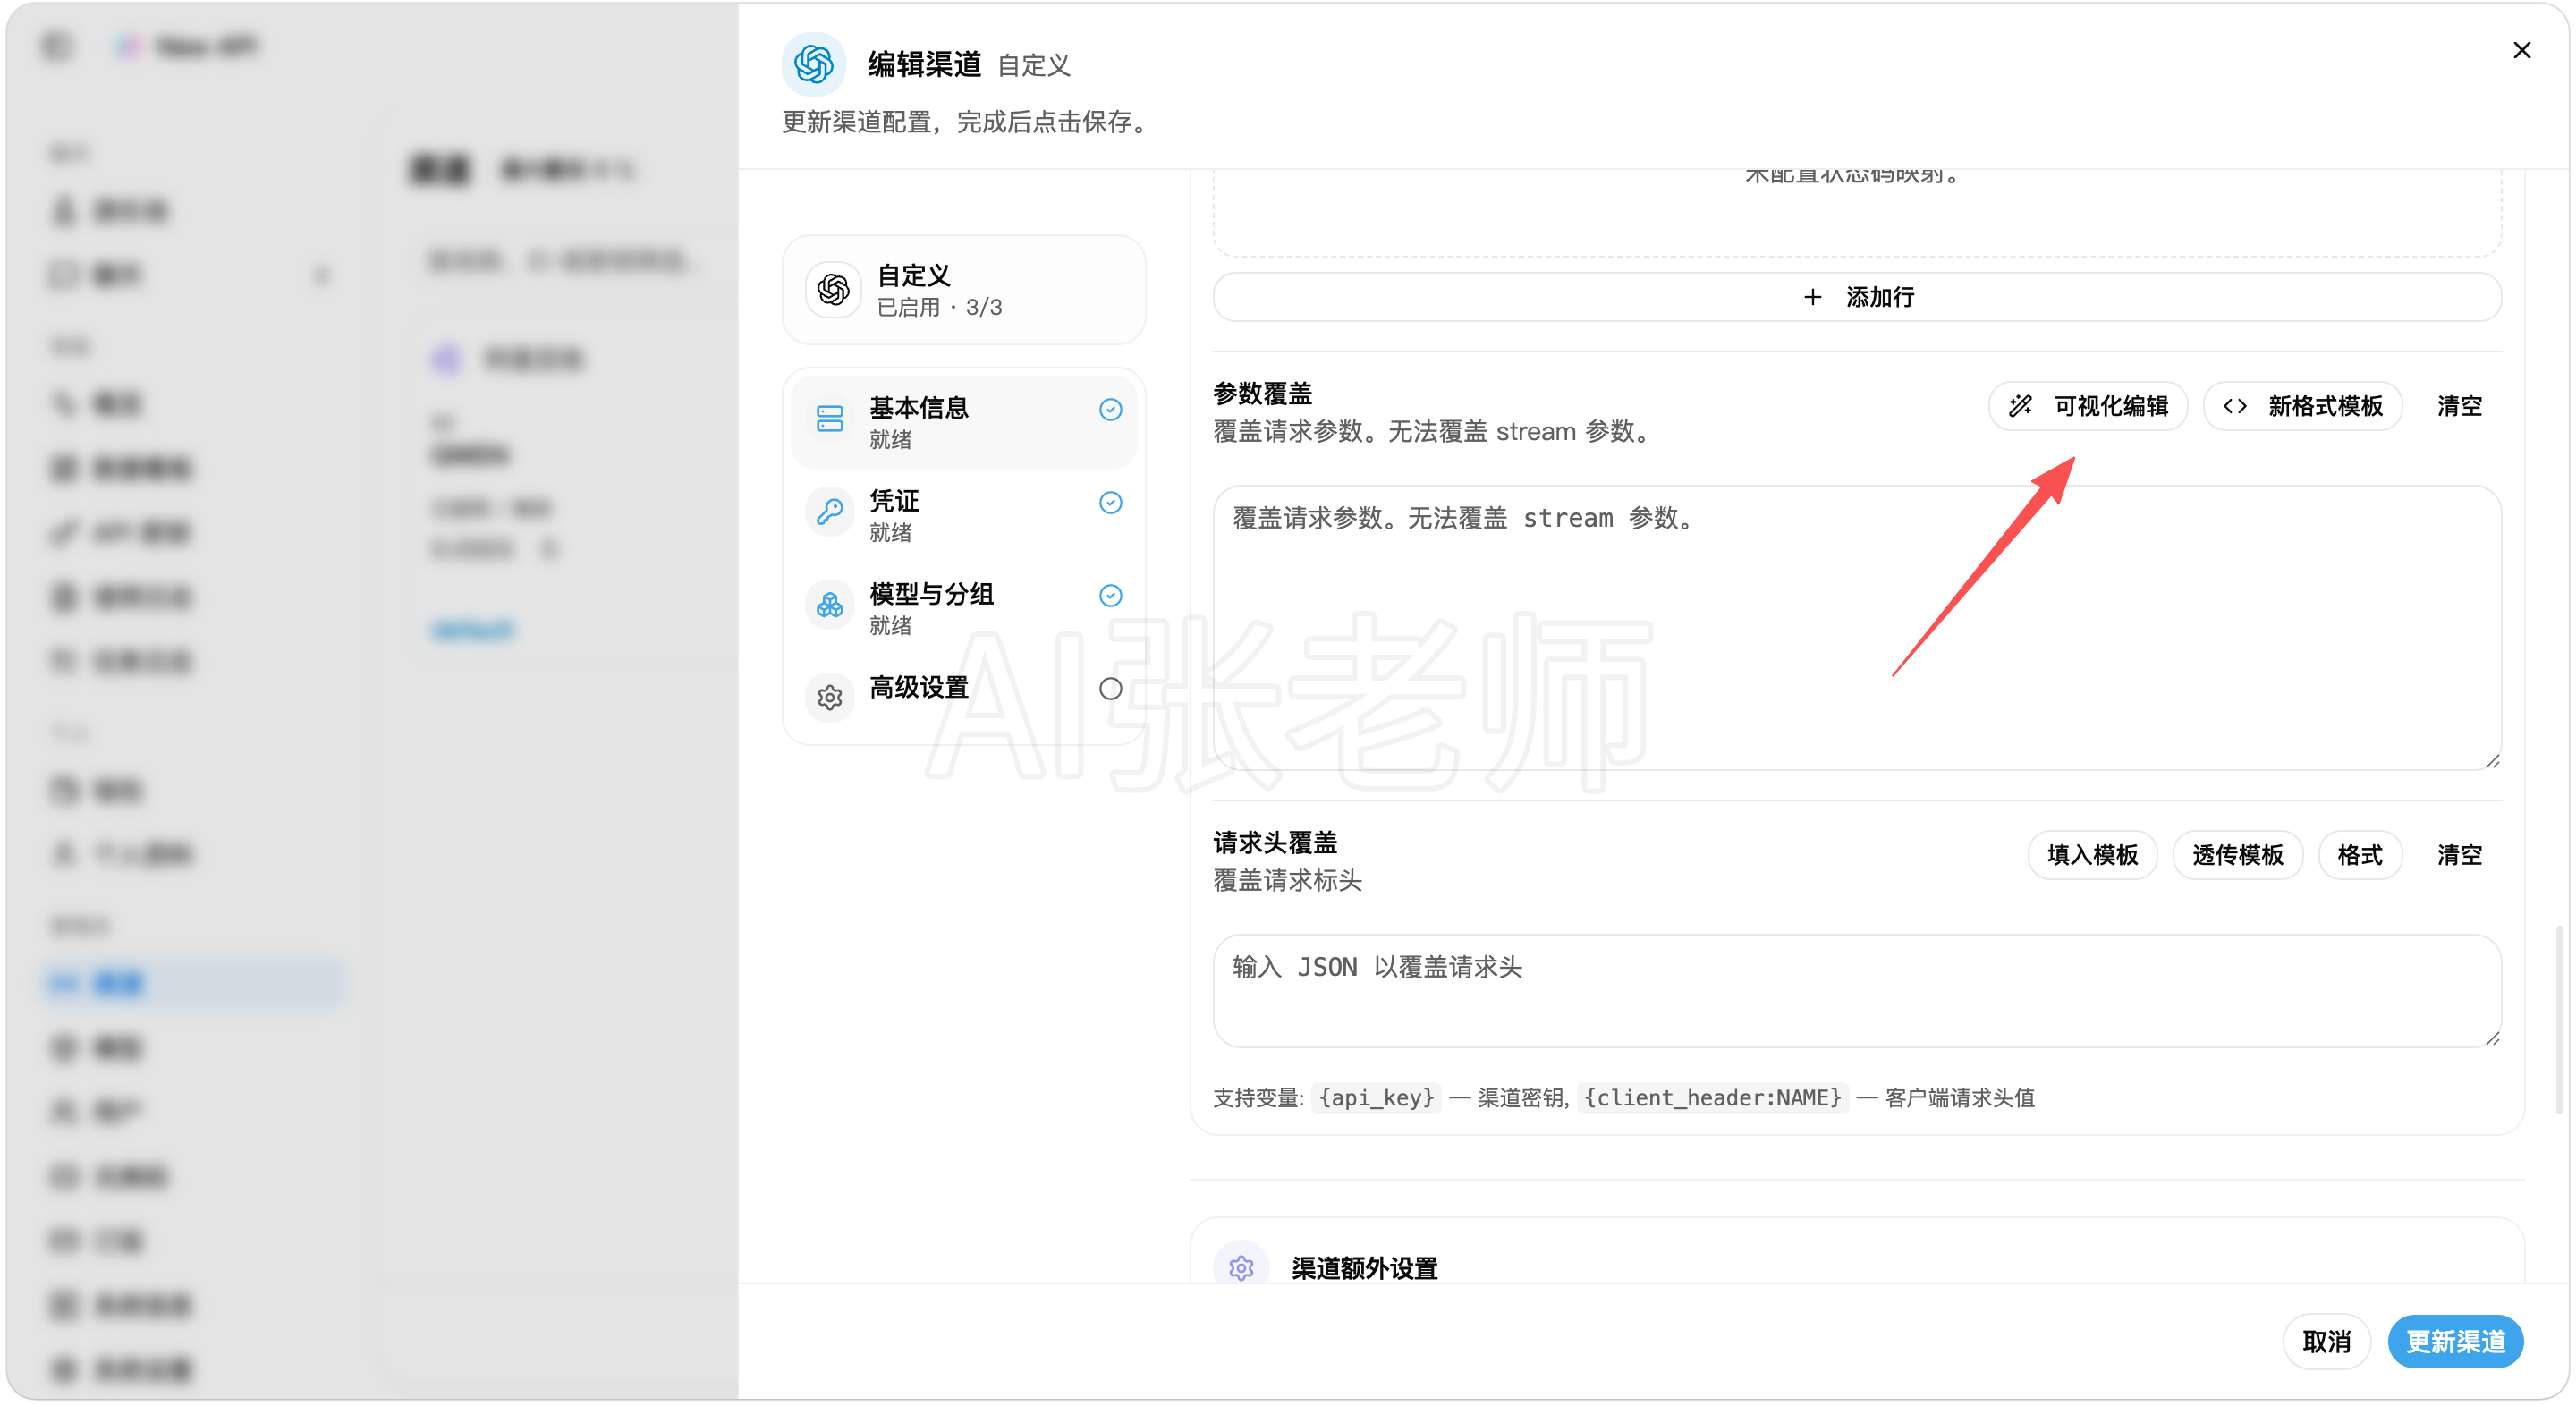The width and height of the screenshot is (2576, 1406).
Task: Click the 支持变量: label
Action: [x=1258, y=1098]
